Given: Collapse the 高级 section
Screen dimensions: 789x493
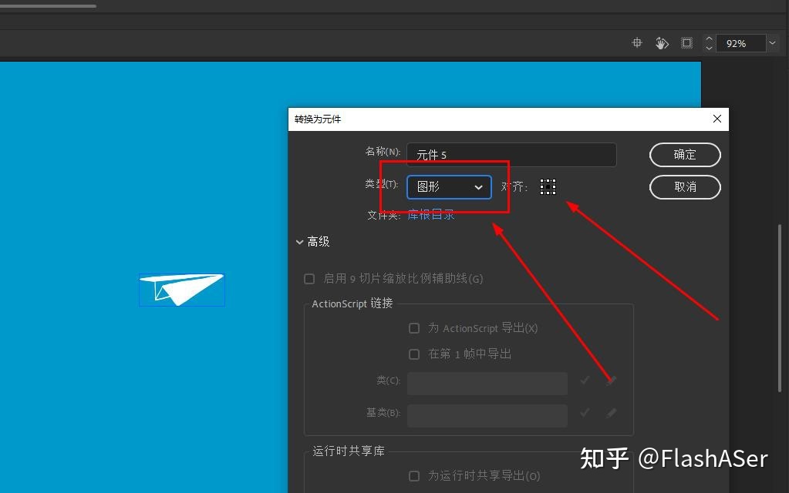Looking at the screenshot, I should click(313, 242).
